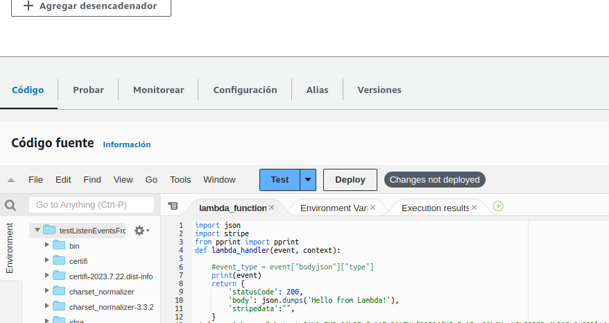Select the charset_normalizer folder

102,292
